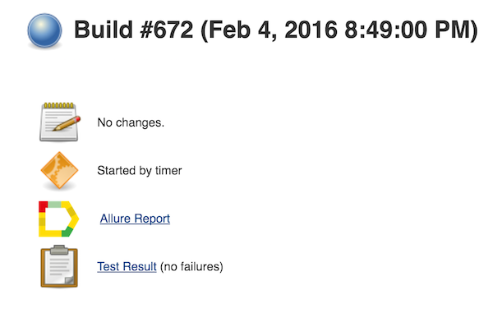493x327 pixels.
Task: Click the "Started by timer" text
Action: point(140,170)
